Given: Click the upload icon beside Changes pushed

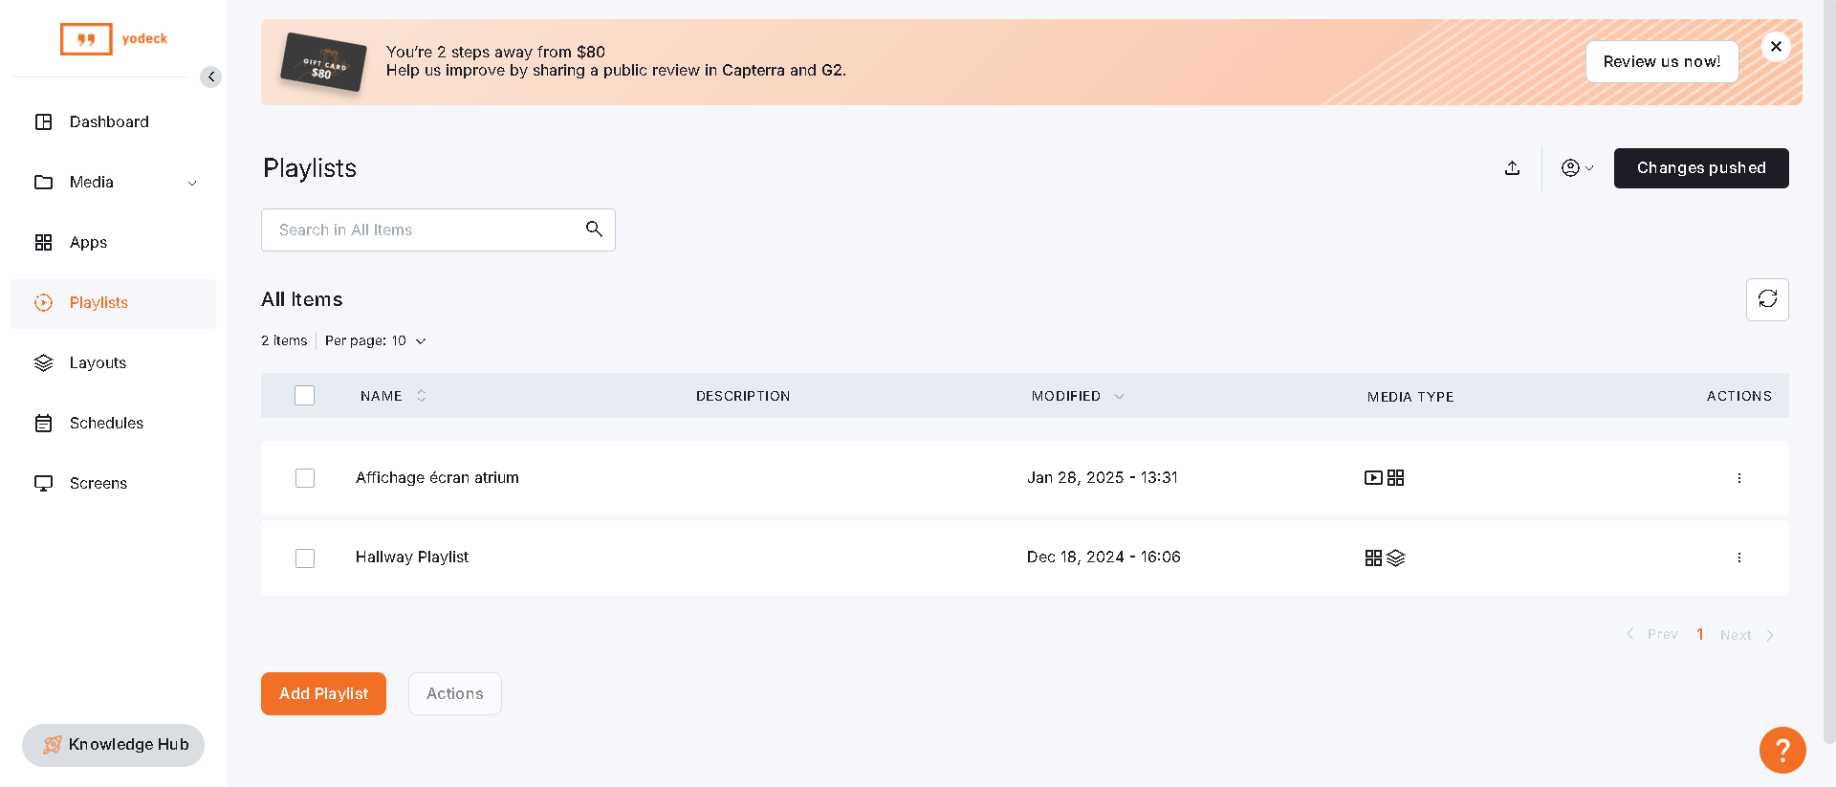Looking at the screenshot, I should click(1512, 168).
